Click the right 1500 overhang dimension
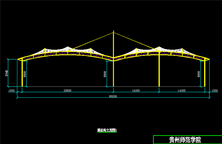The image size is (222, 144). pos(215,91)
